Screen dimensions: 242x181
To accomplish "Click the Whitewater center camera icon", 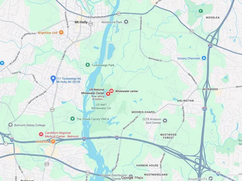I will [111, 91].
